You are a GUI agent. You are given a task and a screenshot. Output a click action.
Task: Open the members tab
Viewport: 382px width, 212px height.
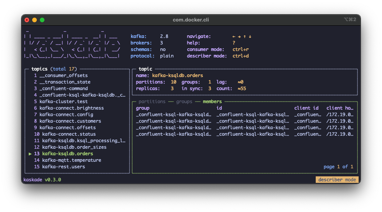212,102
